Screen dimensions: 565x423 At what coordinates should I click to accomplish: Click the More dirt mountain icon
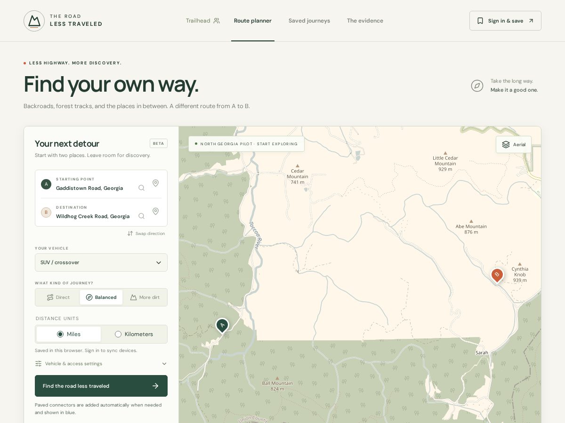point(133,297)
